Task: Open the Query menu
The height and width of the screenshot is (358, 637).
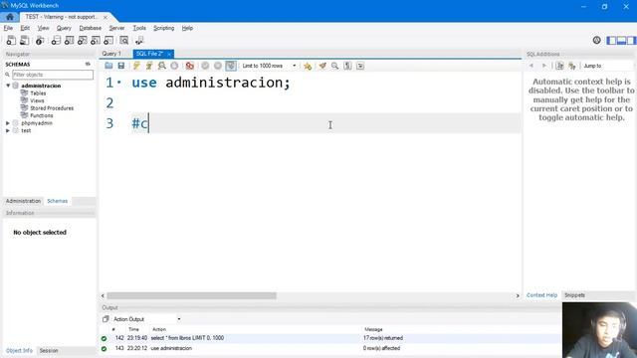Action: coord(64,28)
